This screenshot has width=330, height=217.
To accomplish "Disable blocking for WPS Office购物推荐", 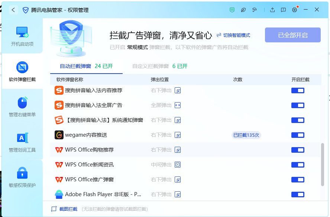I will coord(298,150).
